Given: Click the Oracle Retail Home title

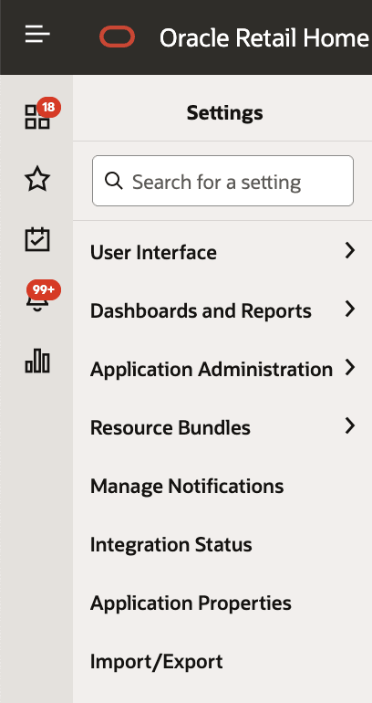Looking at the screenshot, I should (264, 37).
